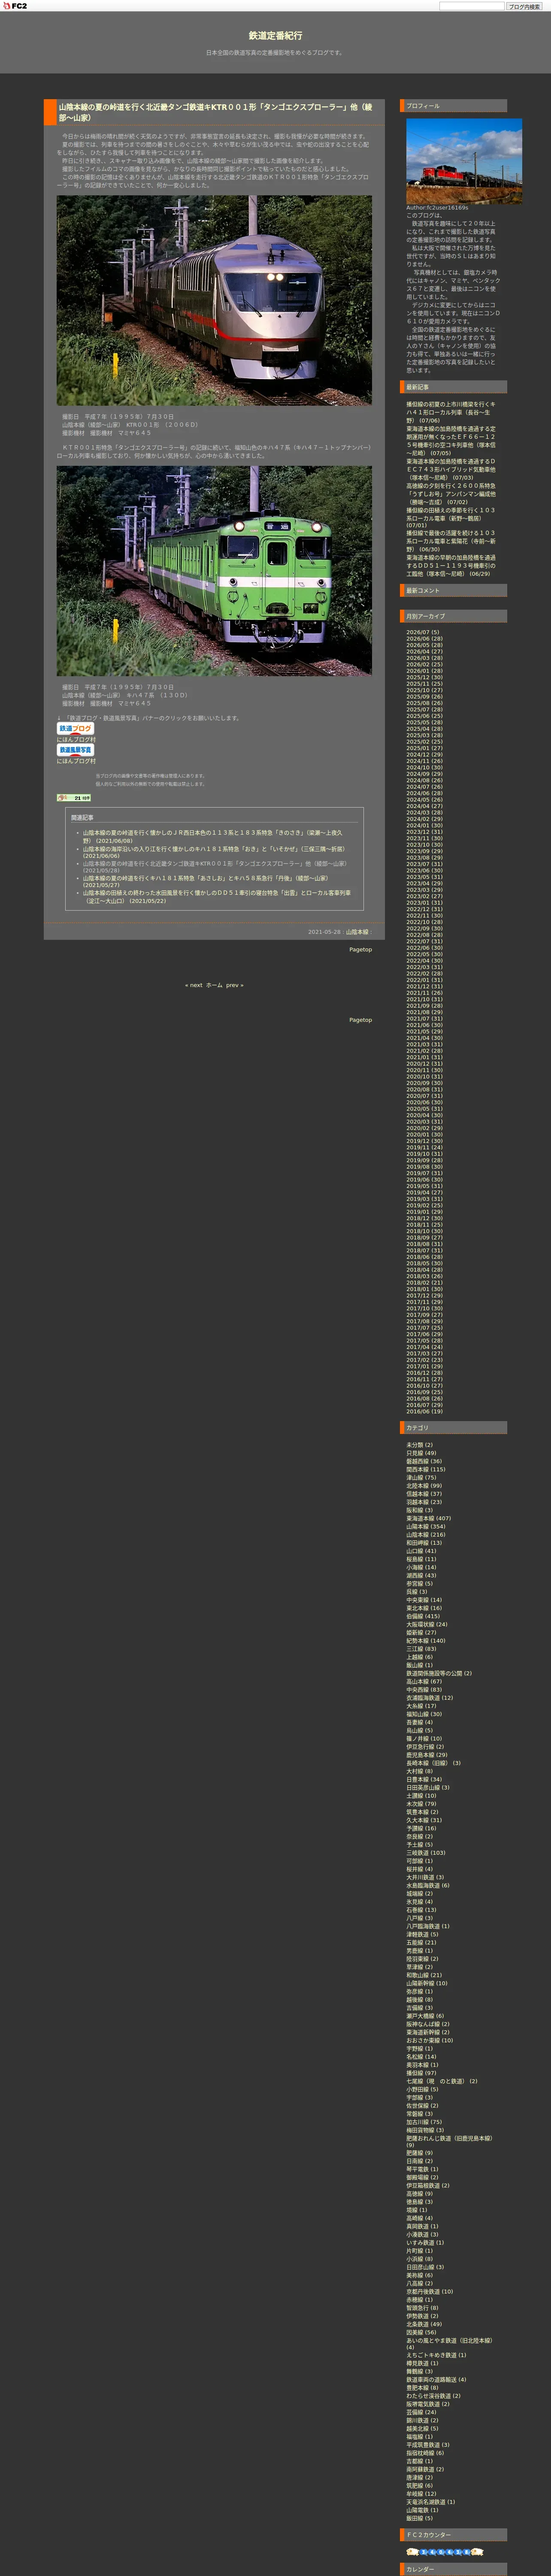Click the 鉄道ブログ banner image
The height and width of the screenshot is (2576, 551).
point(75,729)
